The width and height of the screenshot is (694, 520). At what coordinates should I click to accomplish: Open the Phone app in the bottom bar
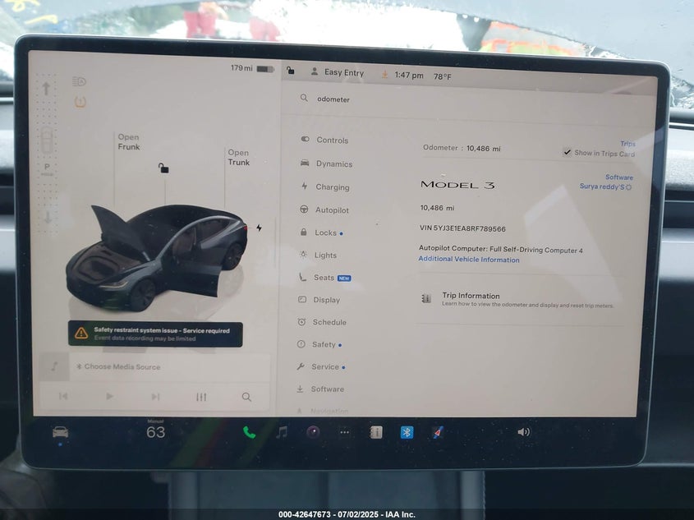pyautogui.click(x=249, y=432)
